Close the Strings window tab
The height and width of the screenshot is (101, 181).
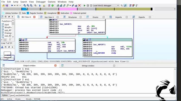pos(114,66)
